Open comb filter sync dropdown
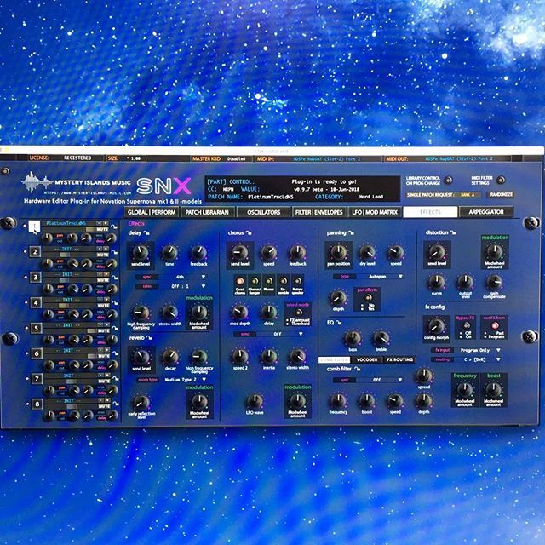The width and height of the screenshot is (545, 545). coord(380,380)
